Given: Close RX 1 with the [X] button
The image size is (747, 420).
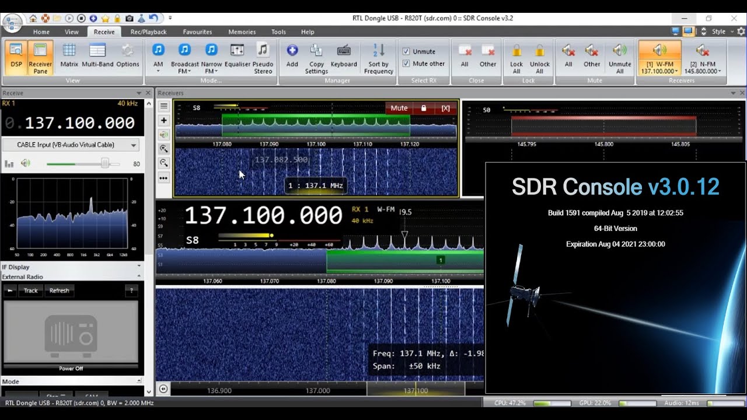Looking at the screenshot, I should click(x=445, y=108).
